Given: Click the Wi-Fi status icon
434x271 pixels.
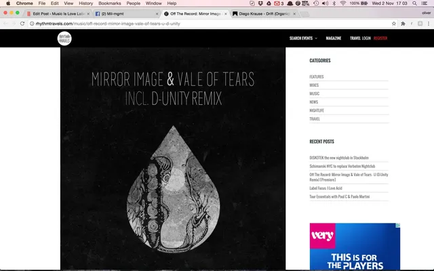Looking at the screenshot, I should point(343,3).
